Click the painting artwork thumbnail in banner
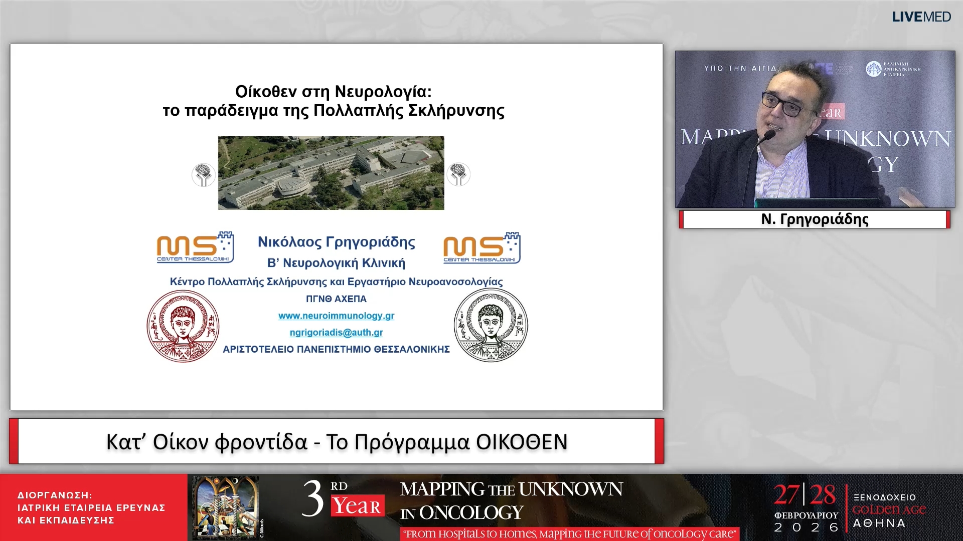 (x=226, y=506)
